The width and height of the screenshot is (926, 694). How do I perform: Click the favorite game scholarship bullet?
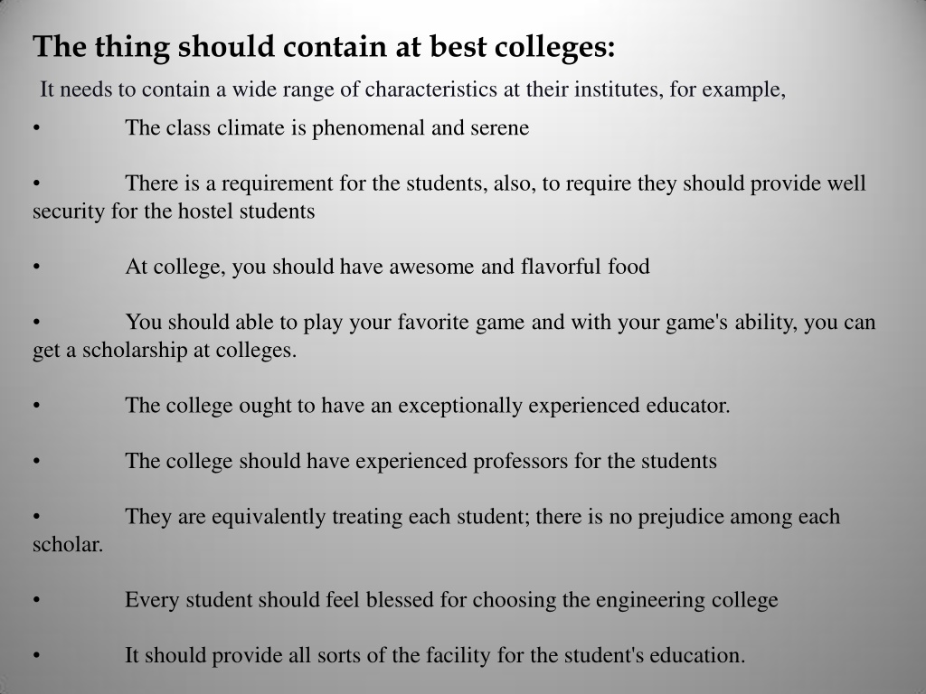454,336
